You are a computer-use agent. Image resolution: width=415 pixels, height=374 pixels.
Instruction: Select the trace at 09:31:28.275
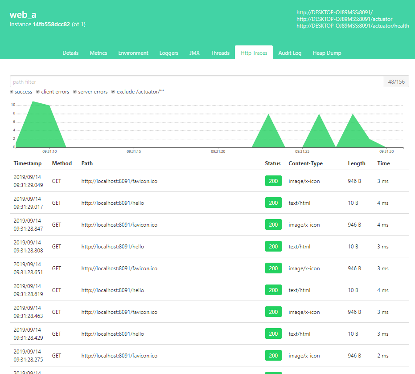click(x=210, y=355)
